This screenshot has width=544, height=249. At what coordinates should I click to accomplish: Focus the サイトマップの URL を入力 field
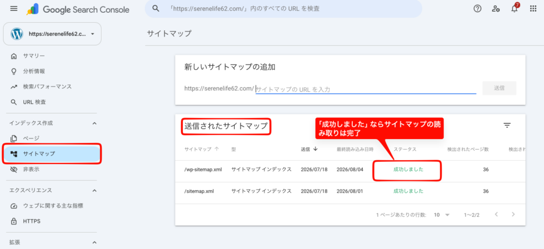coord(366,89)
